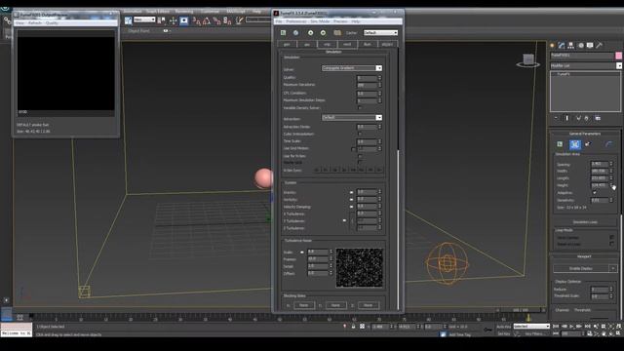Click the first green icon in FumeFX toolbar

[284, 32]
